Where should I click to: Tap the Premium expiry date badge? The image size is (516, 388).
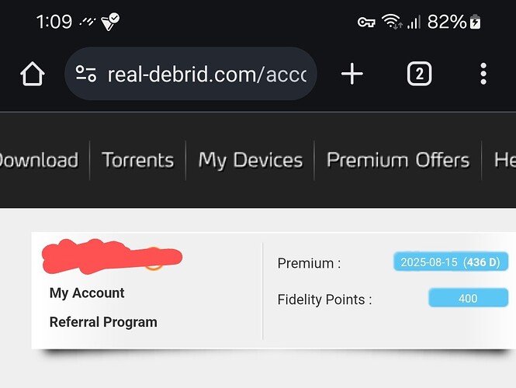(x=451, y=262)
